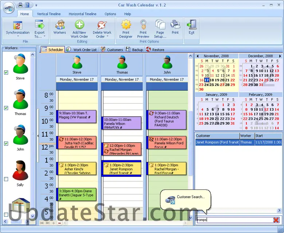284x233 pixels.
Task: Click the Print ribbon button
Action: (x=175, y=27)
